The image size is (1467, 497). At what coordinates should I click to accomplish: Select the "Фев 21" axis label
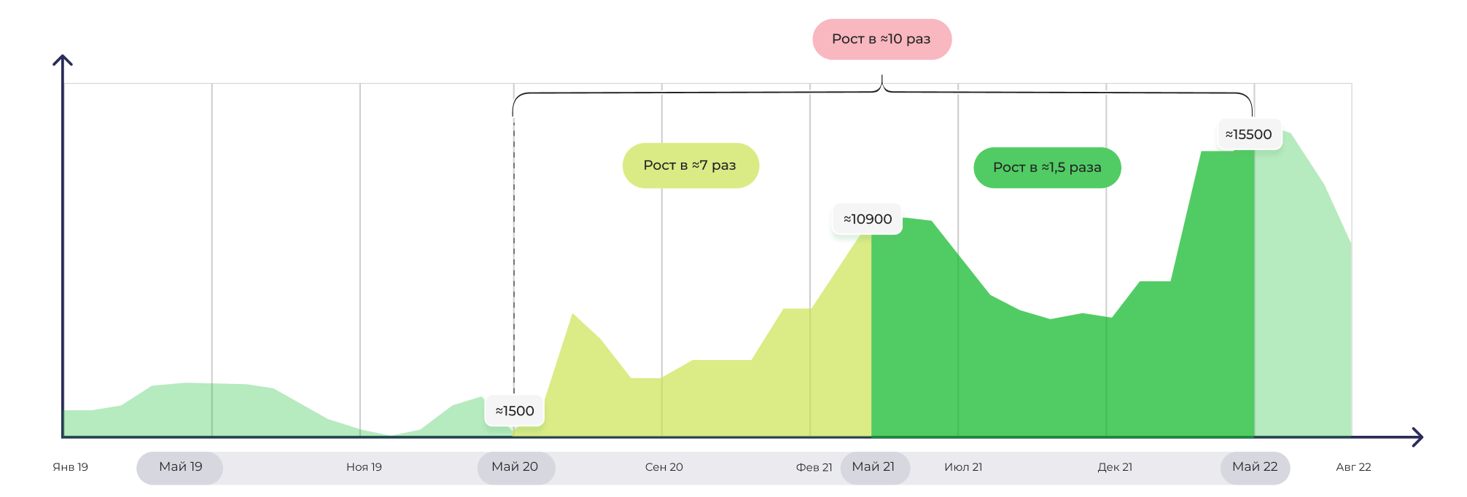point(814,467)
